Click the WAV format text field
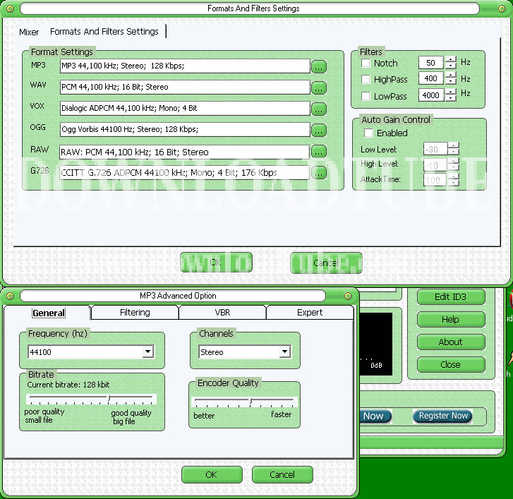Image resolution: width=513 pixels, height=499 pixels. (x=185, y=88)
